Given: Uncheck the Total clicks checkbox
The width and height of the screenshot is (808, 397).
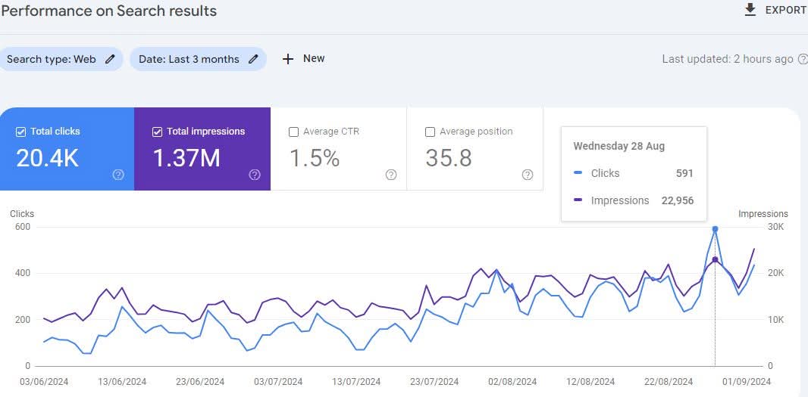Looking at the screenshot, I should tap(20, 132).
